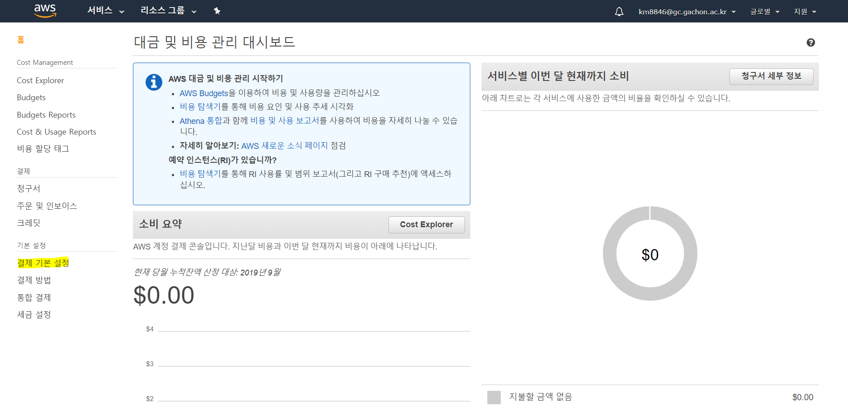Expand the 리소스 그룹 menu
This screenshot has width=848, height=419.
pos(169,11)
